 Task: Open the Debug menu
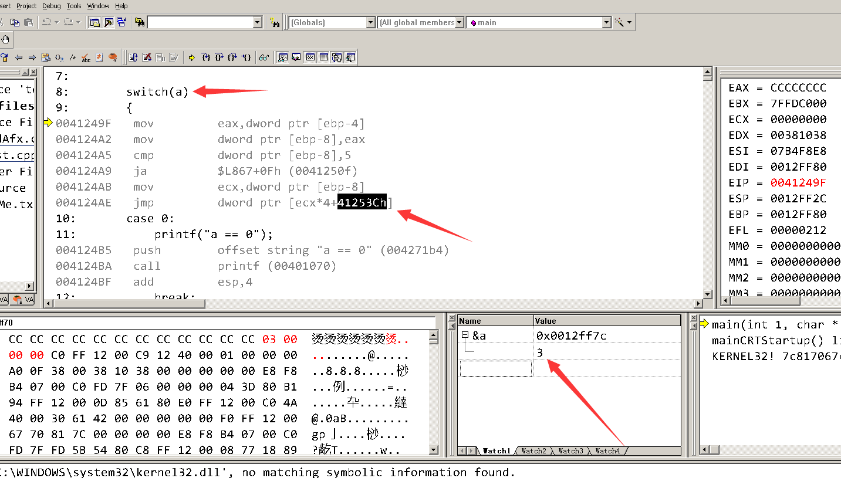point(51,6)
